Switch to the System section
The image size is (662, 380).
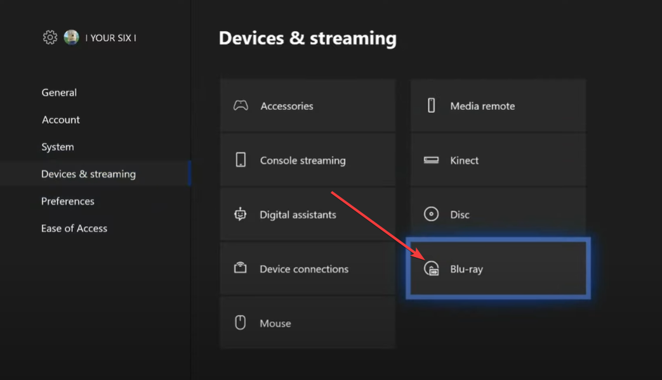point(57,147)
